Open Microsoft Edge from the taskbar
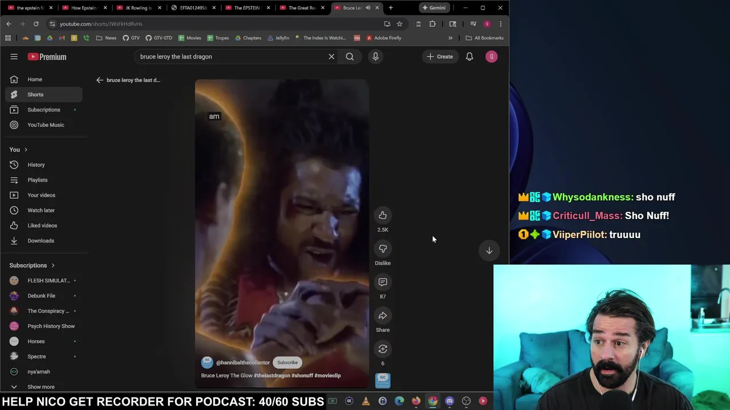 tap(399, 401)
